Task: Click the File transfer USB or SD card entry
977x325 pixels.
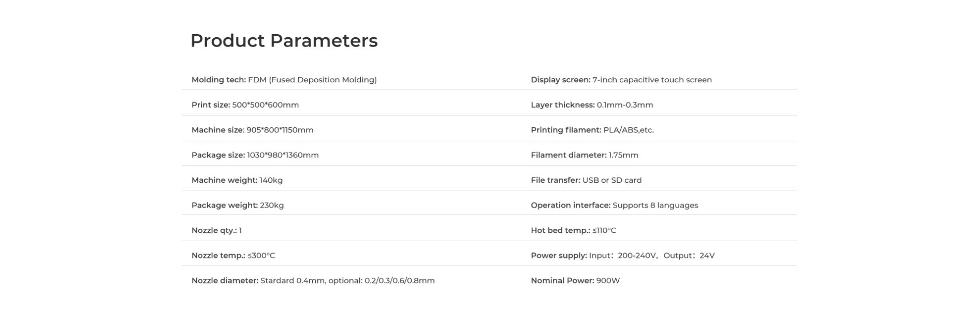Action: click(586, 180)
